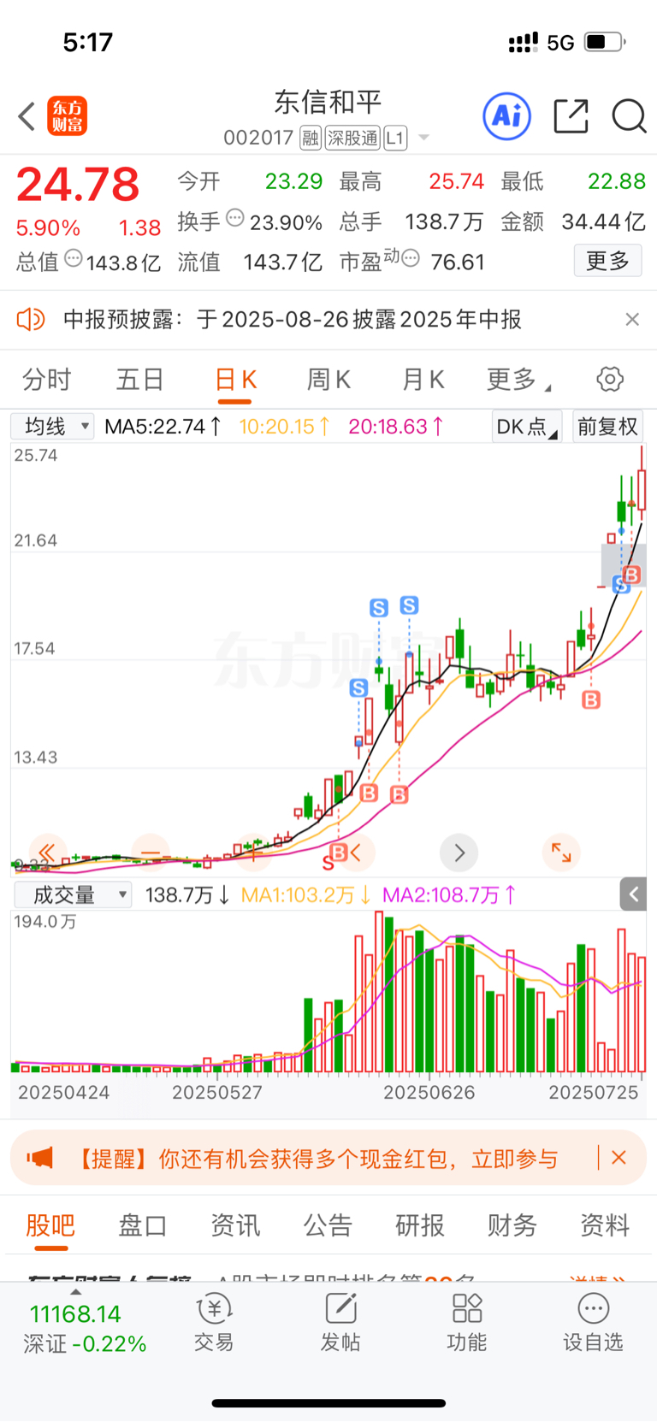Image resolution: width=657 pixels, height=1422 pixels.
Task: Open the 发帖 post icon
Action: (340, 1324)
